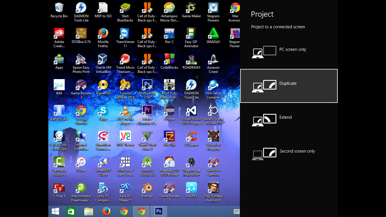Click the DOSBox 0.74 icon
The height and width of the screenshot is (217, 386).
pos(81,36)
